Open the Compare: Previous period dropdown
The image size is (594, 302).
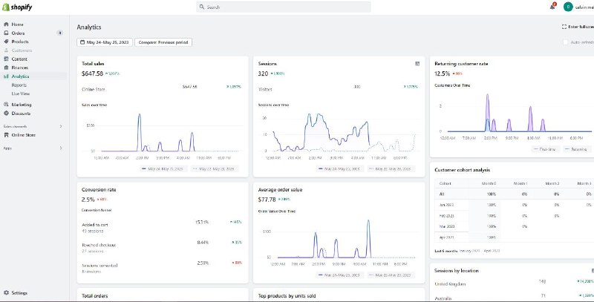pyautogui.click(x=163, y=42)
